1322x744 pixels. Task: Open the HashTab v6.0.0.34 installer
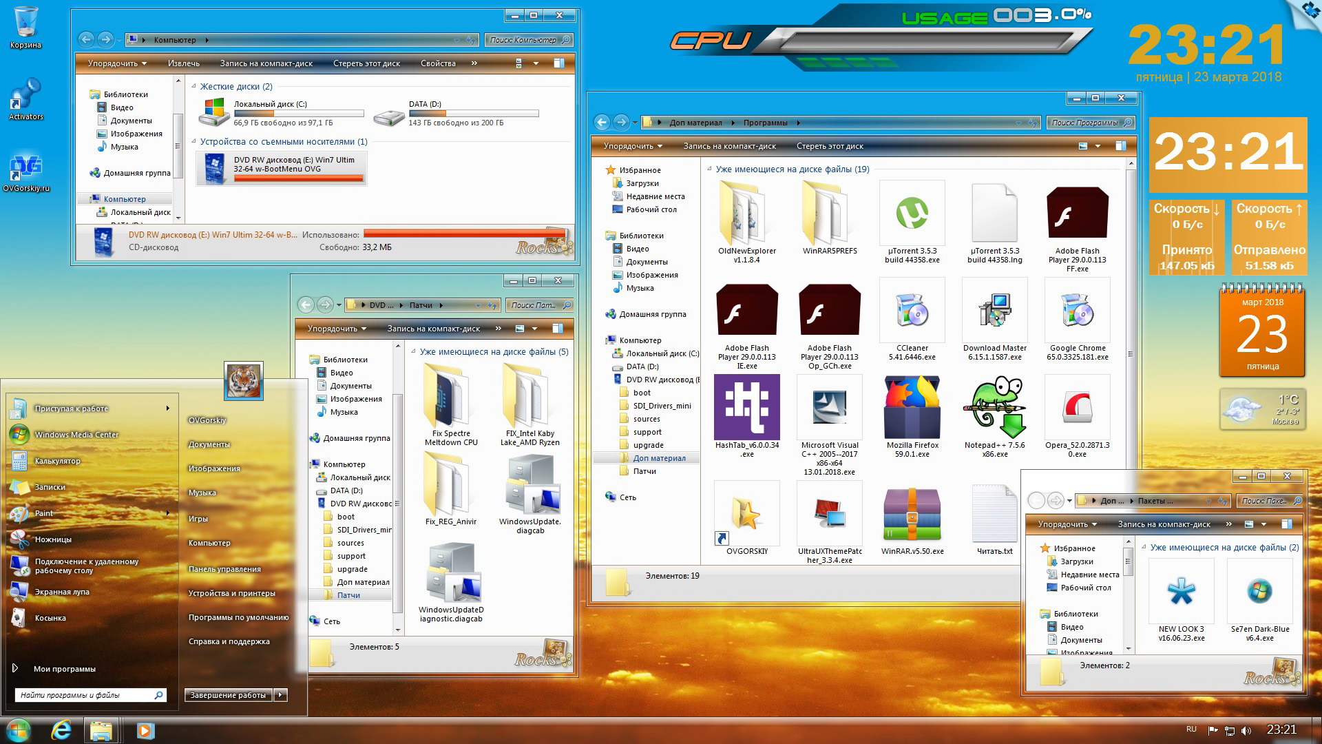746,408
